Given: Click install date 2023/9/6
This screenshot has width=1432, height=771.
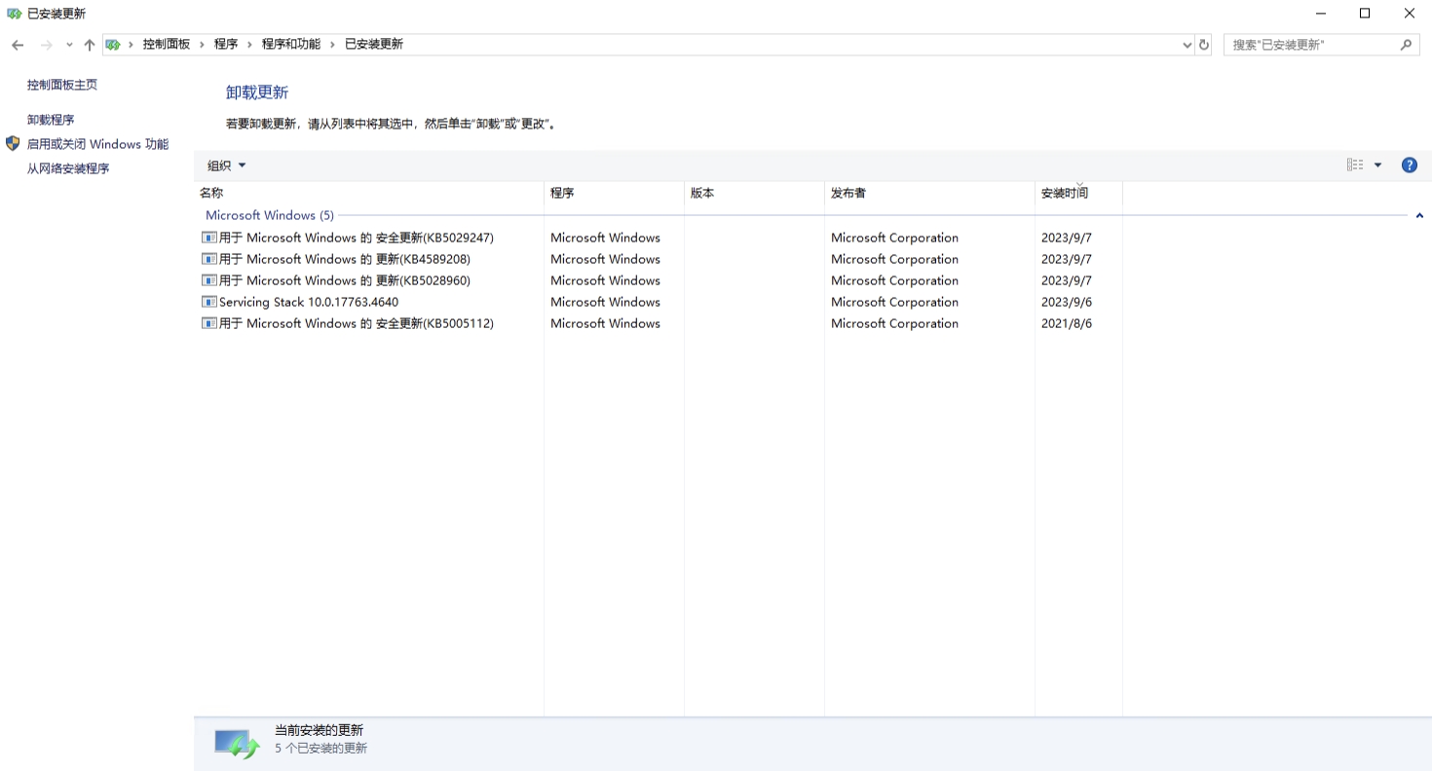Looking at the screenshot, I should pos(1067,302).
